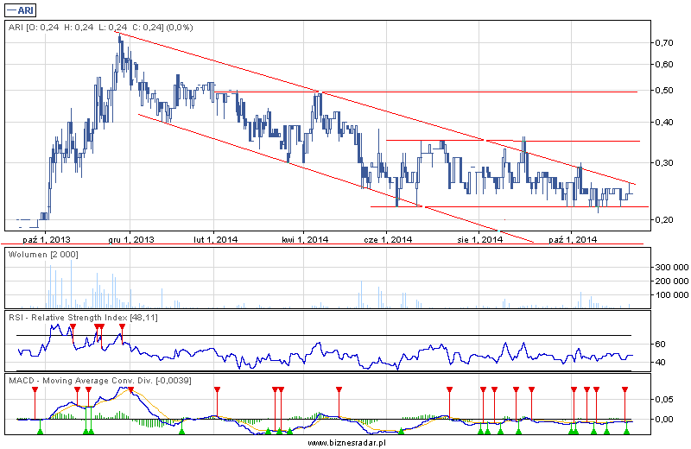Click the leftmost green buy marker in the MACD panel
691x449 pixels.
(40, 431)
